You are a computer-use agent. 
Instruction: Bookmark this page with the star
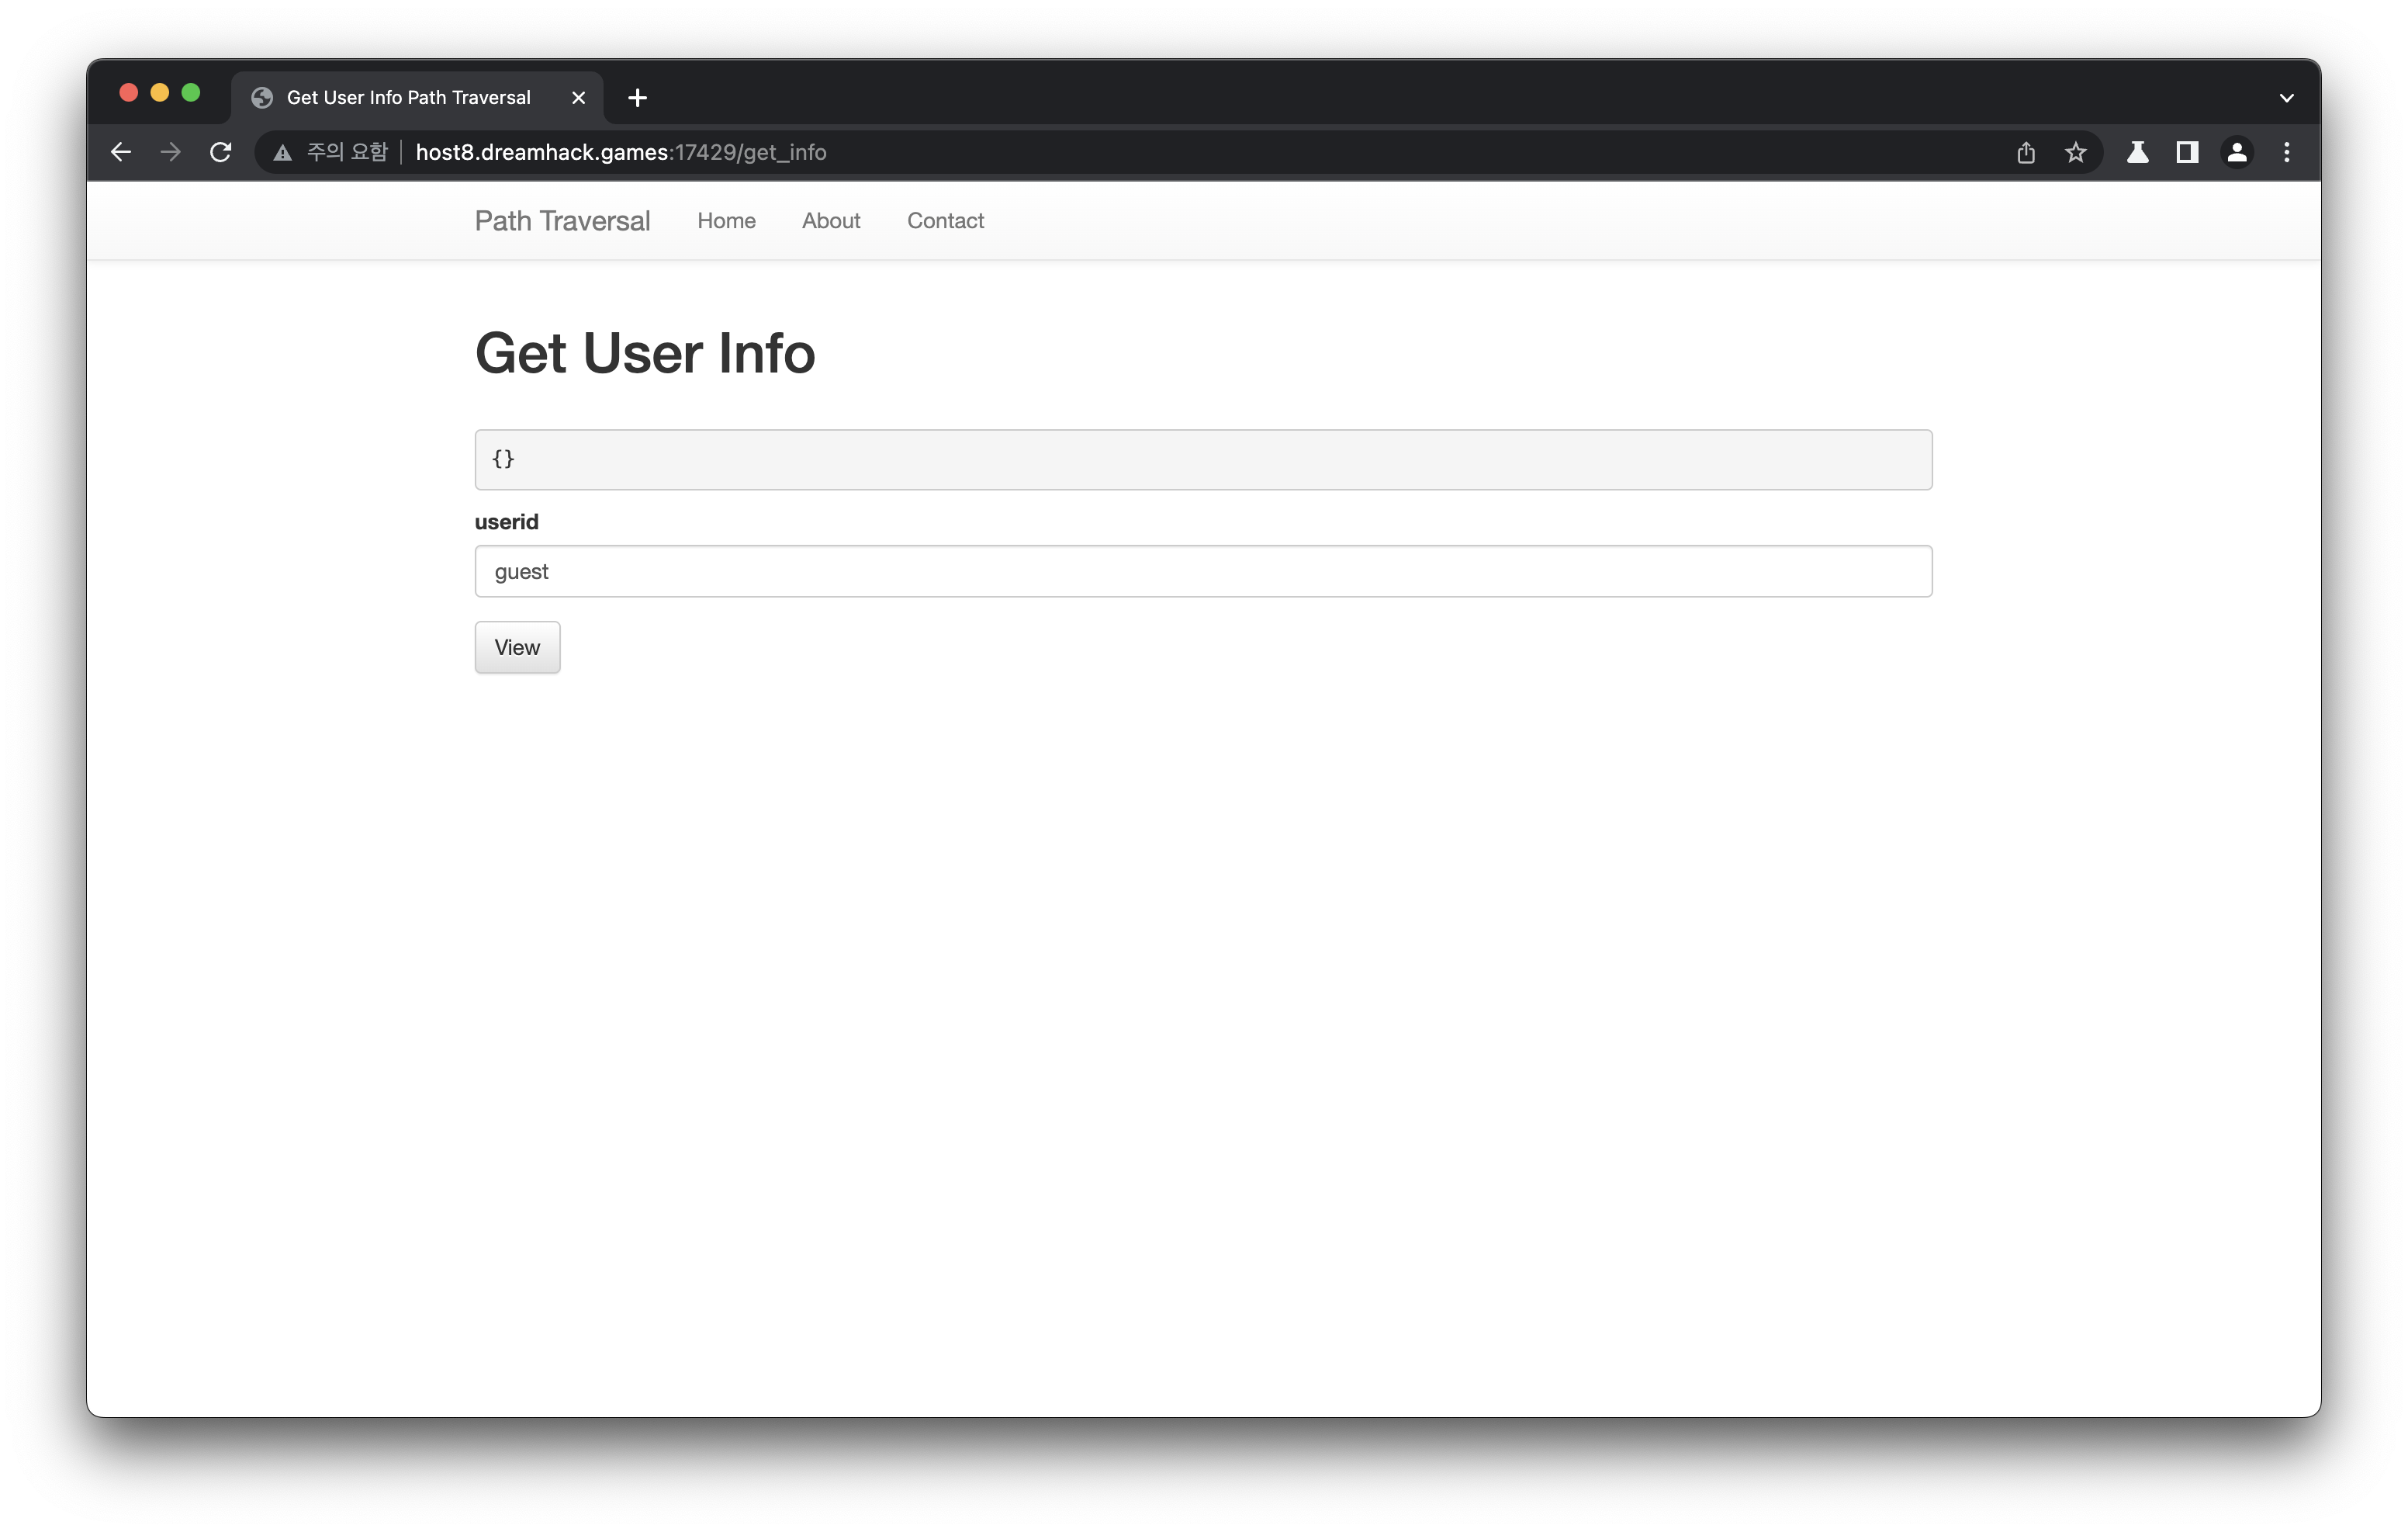(2075, 152)
